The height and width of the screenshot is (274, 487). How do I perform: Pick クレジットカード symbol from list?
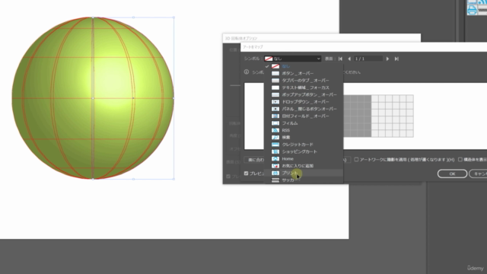[304, 145]
